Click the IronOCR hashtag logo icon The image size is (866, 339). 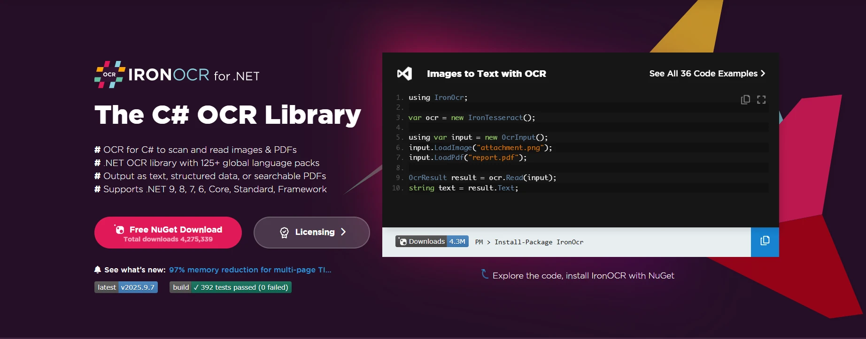pyautogui.click(x=109, y=75)
